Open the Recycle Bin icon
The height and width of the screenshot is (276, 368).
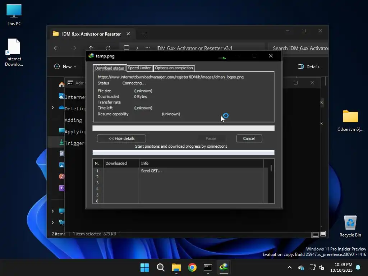point(350,226)
